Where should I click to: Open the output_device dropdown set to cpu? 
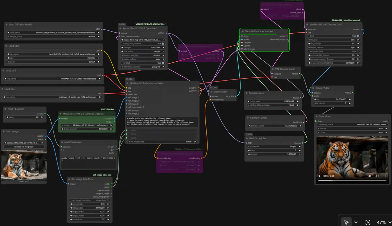click(x=333, y=47)
